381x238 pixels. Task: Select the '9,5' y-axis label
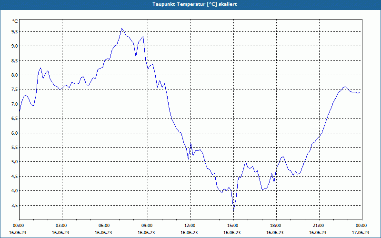click(x=14, y=32)
